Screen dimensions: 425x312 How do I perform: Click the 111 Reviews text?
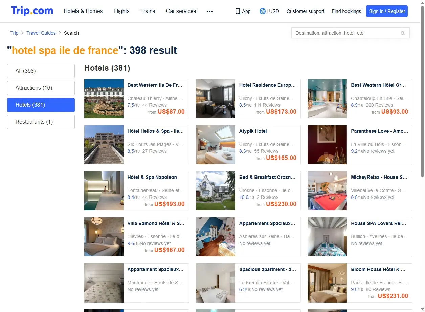point(267,105)
